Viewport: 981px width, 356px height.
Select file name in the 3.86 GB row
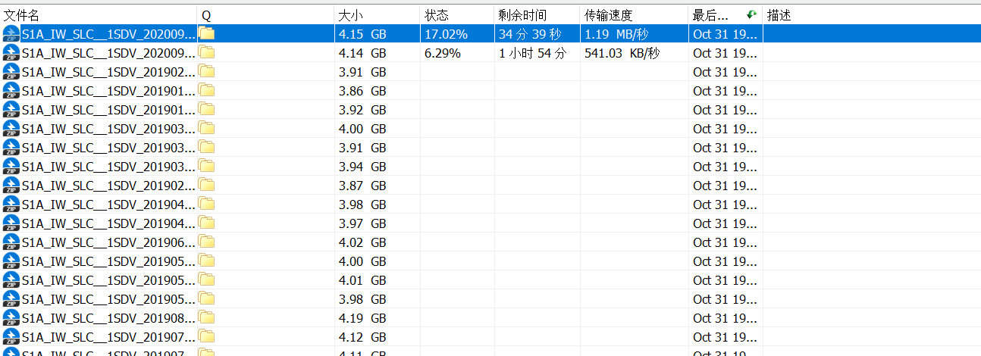tap(109, 90)
